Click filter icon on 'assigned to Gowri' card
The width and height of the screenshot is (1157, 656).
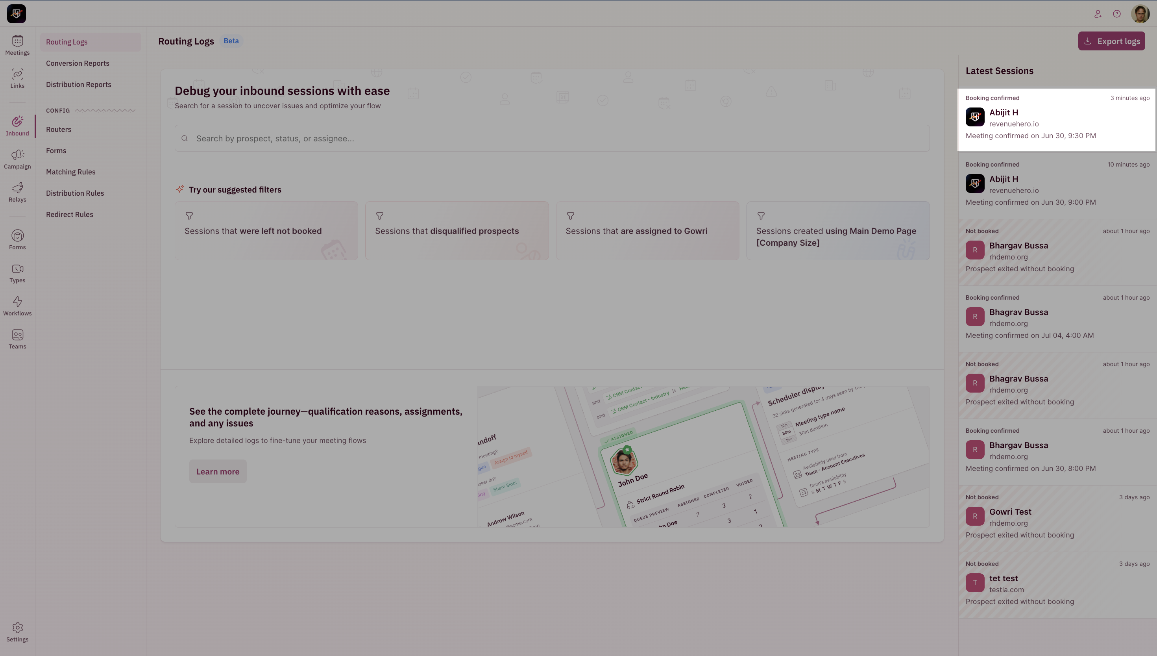pos(570,216)
